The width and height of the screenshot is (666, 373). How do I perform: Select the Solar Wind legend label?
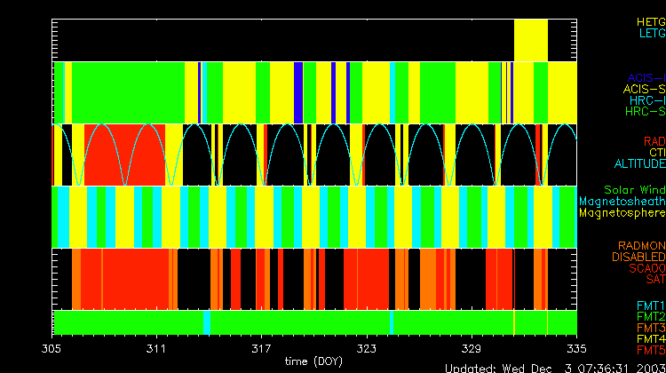point(634,190)
